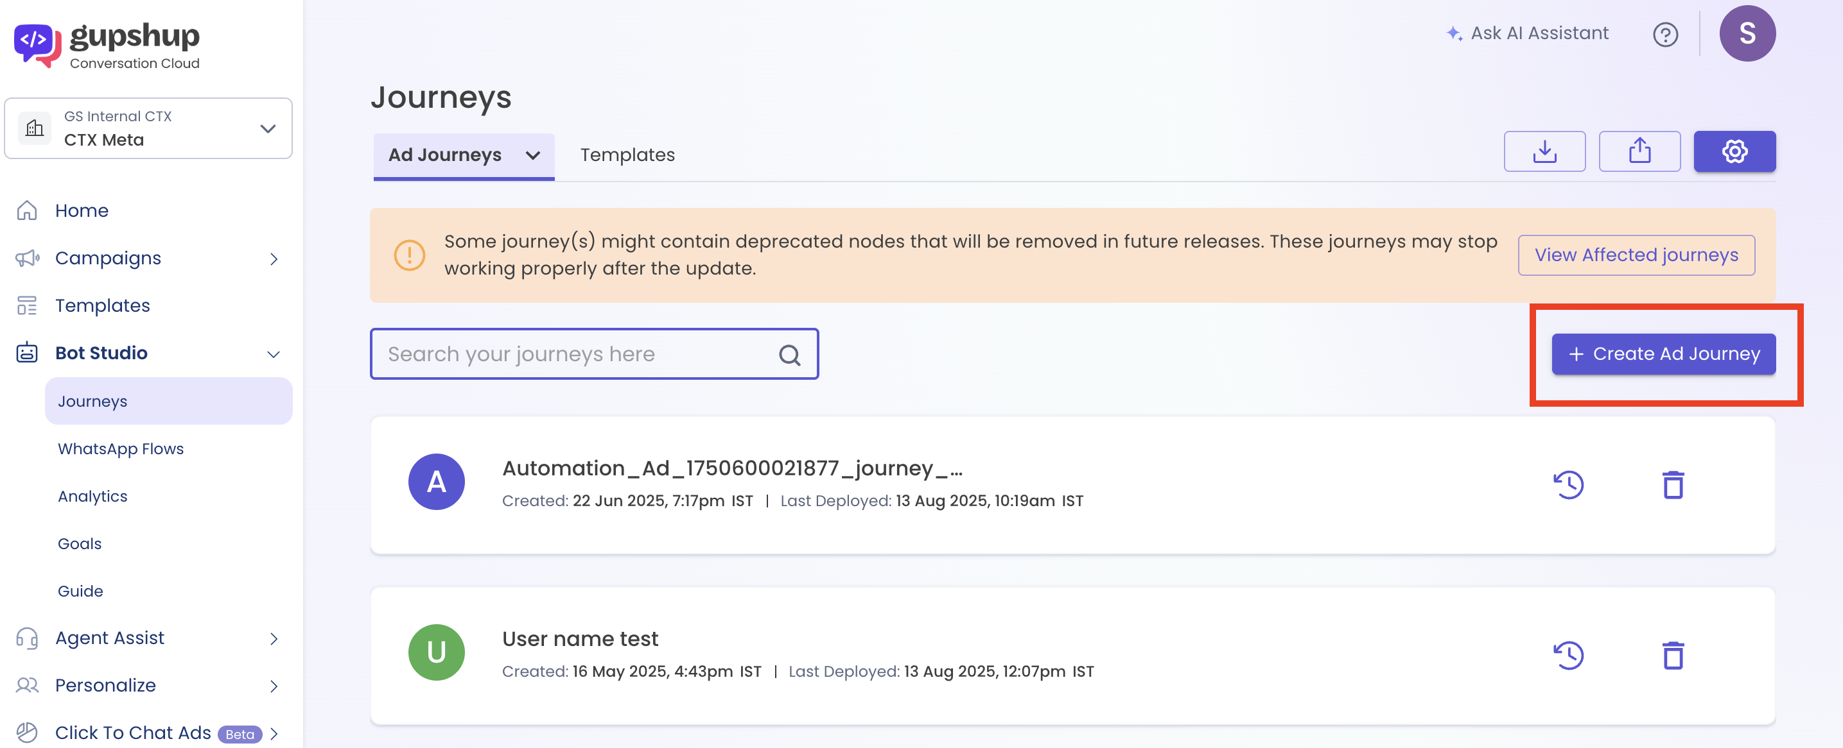Click the Beta badge
Viewport: 1843px width, 748px height.
(x=240, y=735)
